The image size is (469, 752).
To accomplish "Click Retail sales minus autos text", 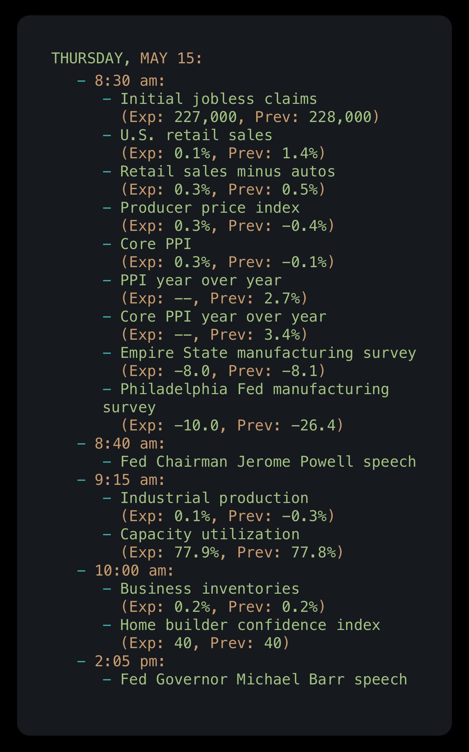I will coord(227,171).
